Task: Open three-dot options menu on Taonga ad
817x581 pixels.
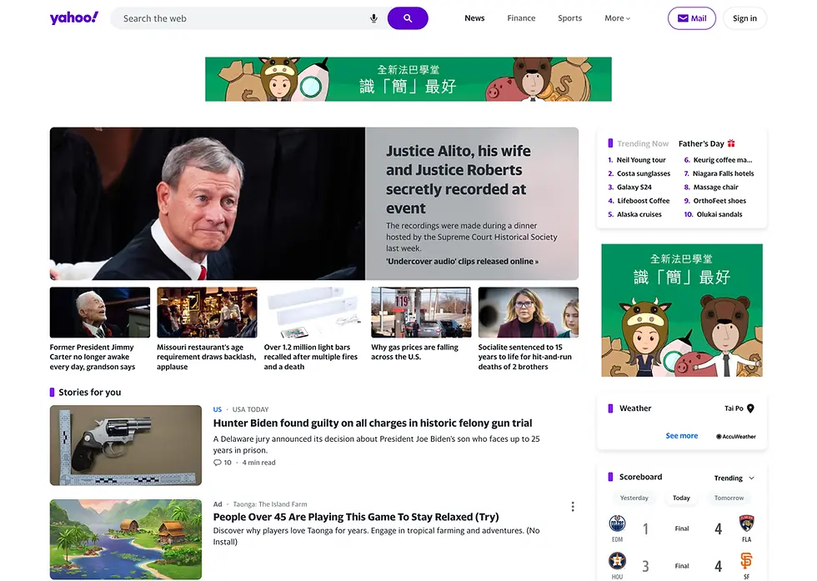Action: tap(573, 507)
